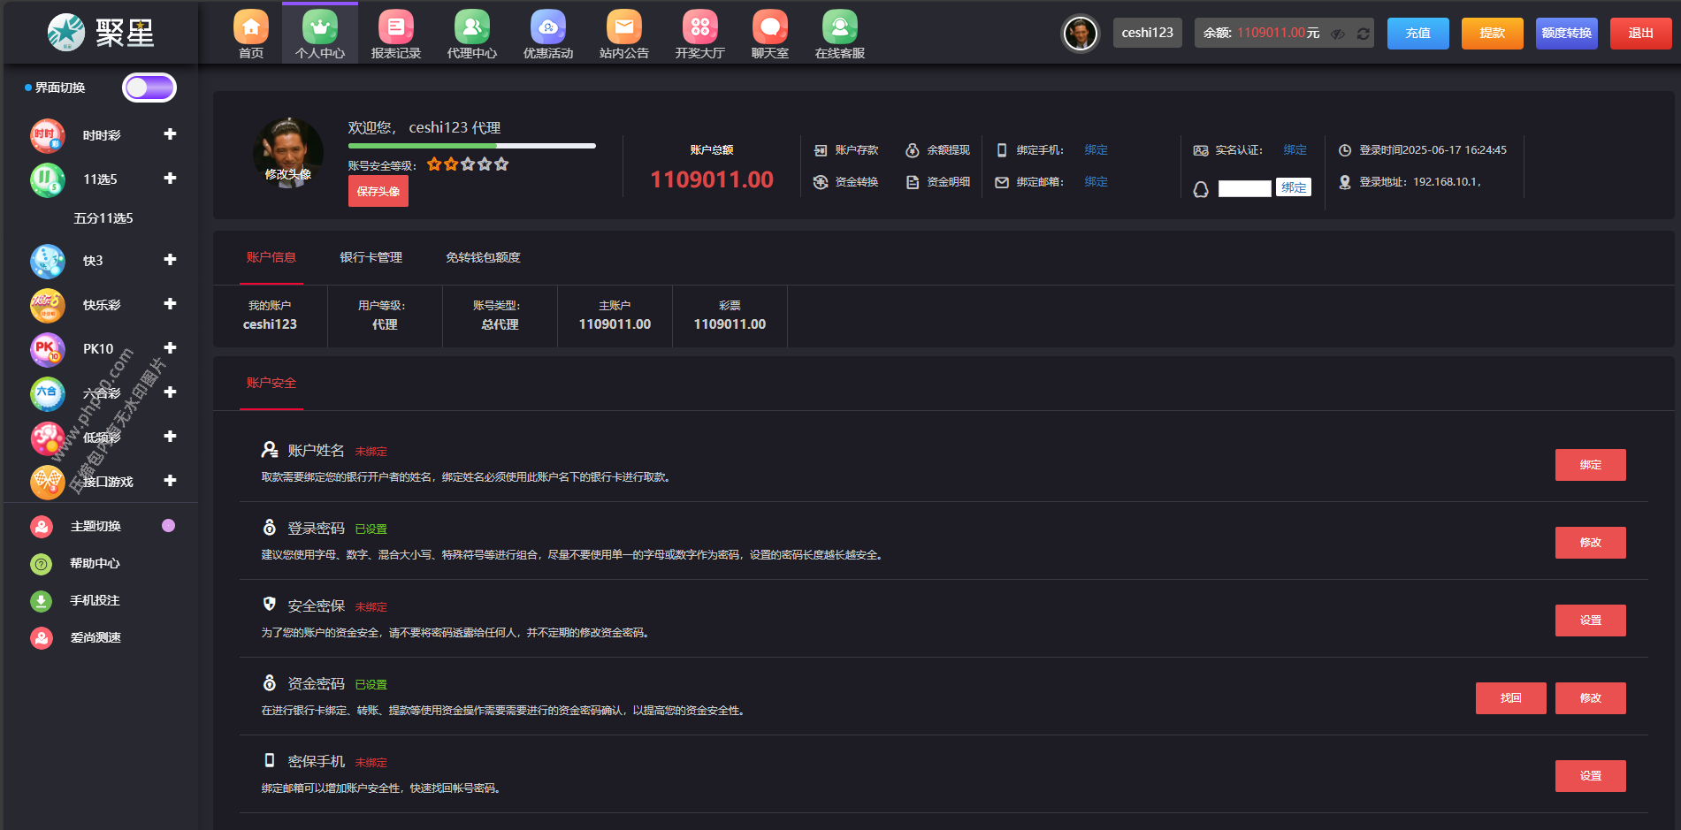
Task: Click the QQ number input field
Action: coord(1244,188)
